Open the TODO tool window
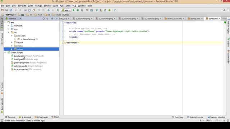Screen dimensions: 230x129 pyautogui.click(x=55, y=117)
